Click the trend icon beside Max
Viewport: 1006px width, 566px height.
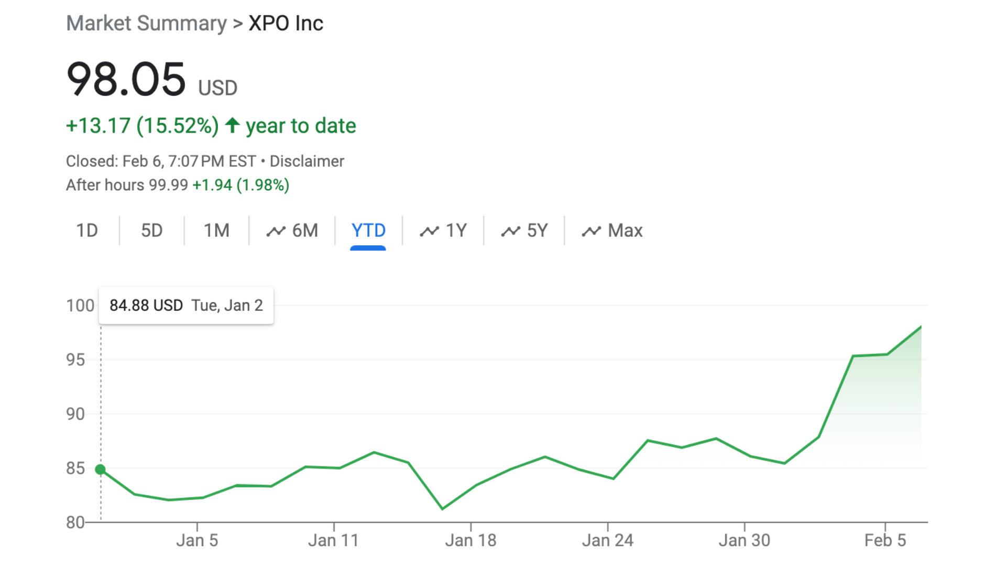pos(591,231)
